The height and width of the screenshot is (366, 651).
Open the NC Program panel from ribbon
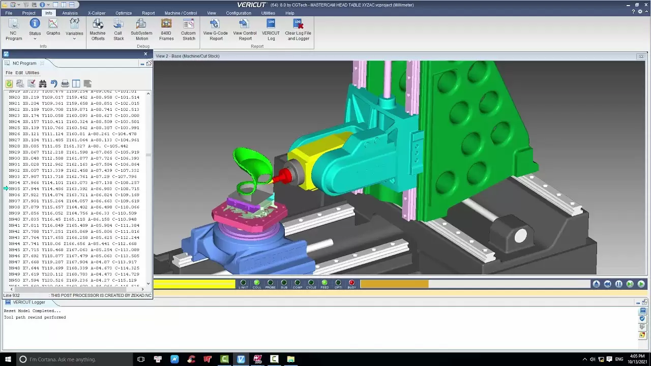click(x=14, y=29)
